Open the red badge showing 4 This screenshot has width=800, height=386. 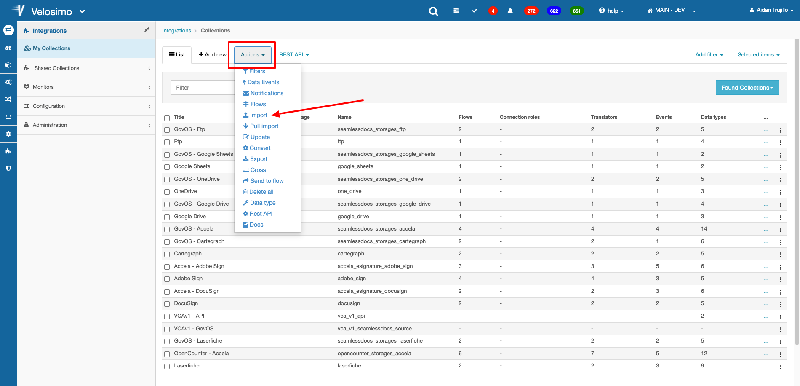[493, 11]
